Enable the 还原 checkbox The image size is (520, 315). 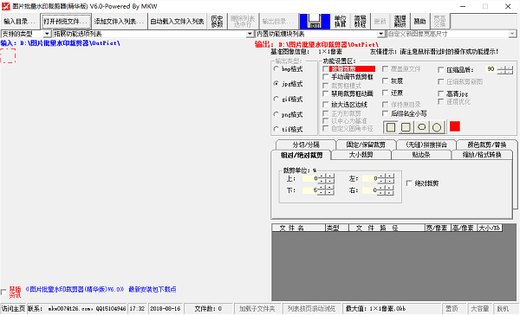click(386, 93)
